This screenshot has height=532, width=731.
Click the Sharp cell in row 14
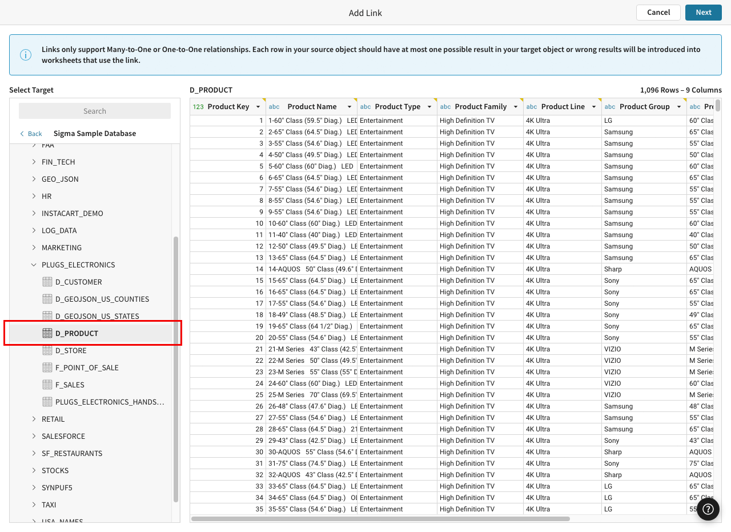click(x=644, y=269)
